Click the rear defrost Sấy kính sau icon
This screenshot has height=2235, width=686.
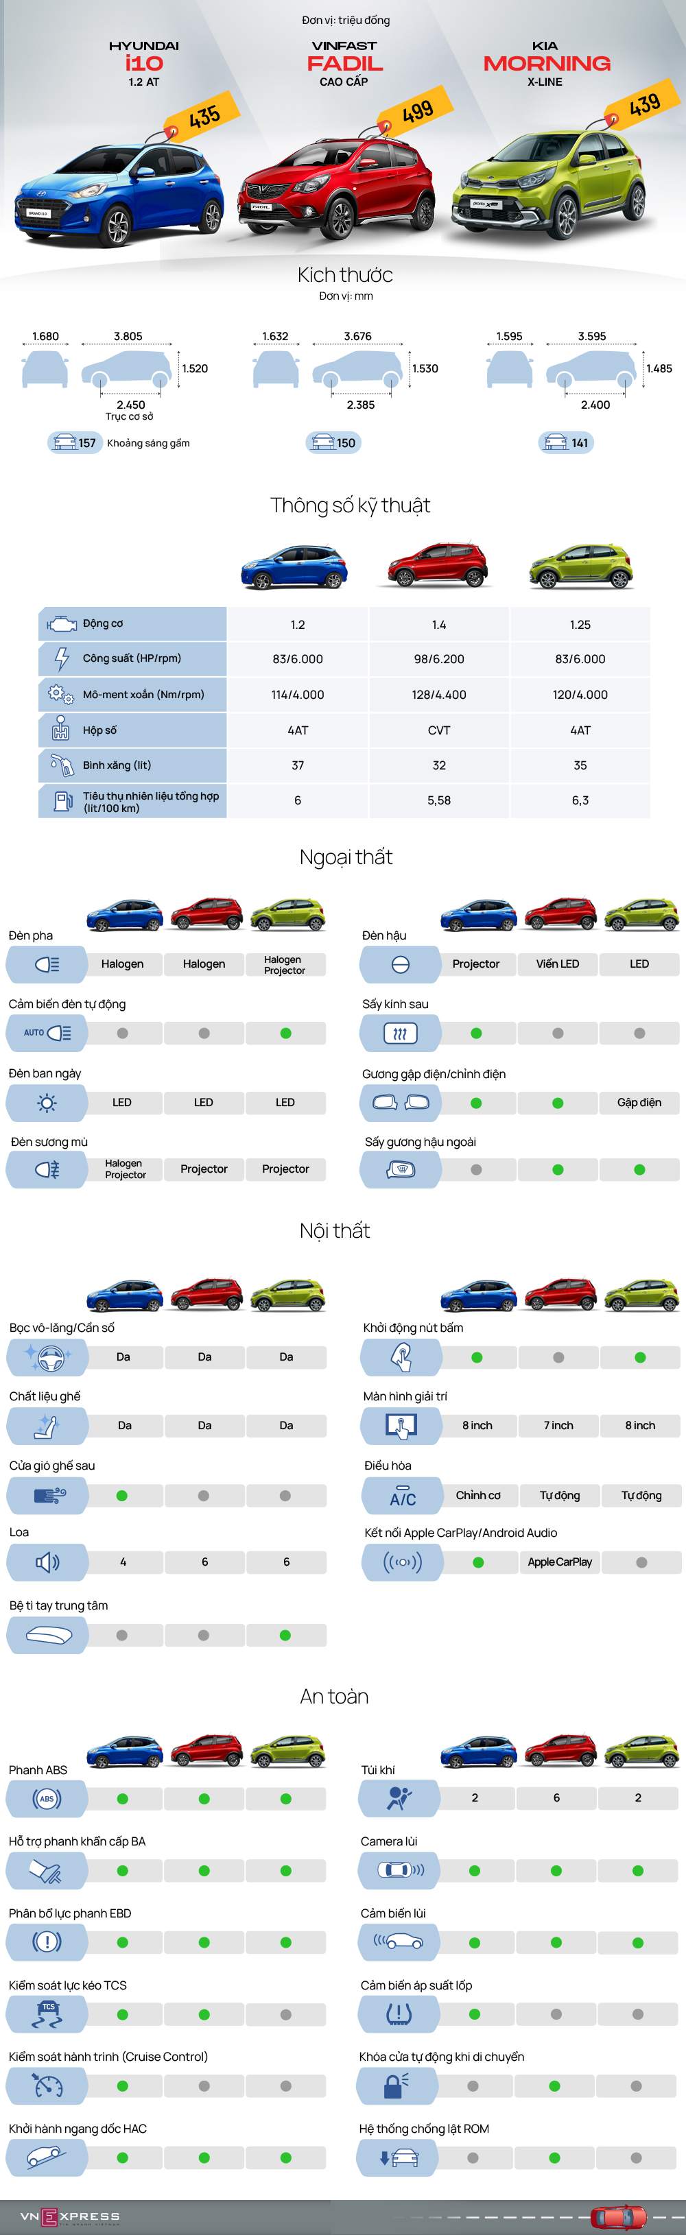[399, 1033]
